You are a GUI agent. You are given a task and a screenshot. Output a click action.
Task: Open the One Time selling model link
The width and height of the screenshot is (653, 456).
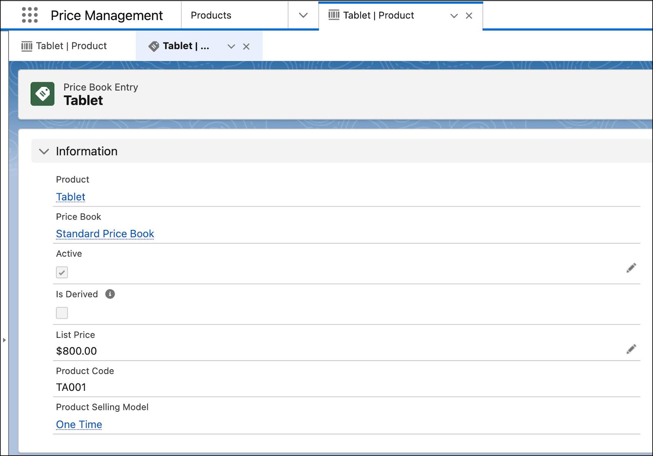coord(79,425)
